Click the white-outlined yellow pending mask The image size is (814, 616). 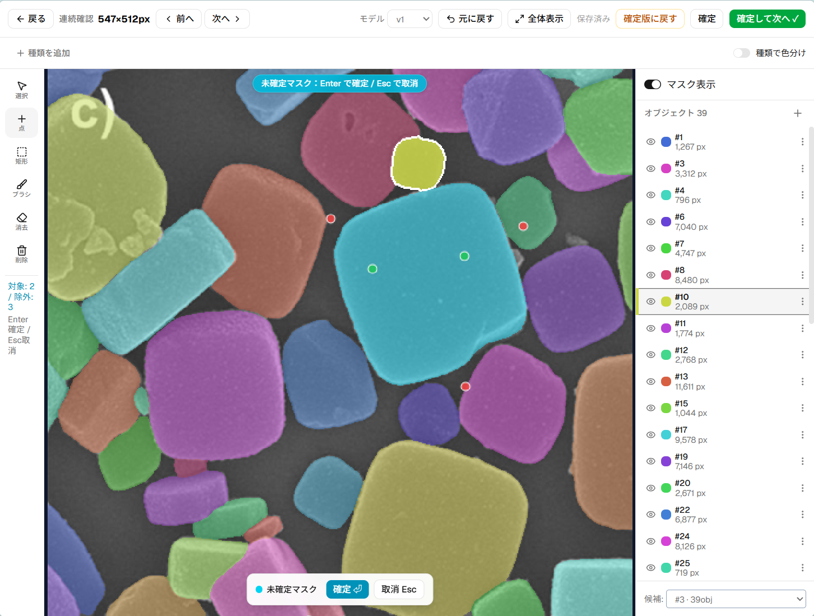click(x=418, y=163)
